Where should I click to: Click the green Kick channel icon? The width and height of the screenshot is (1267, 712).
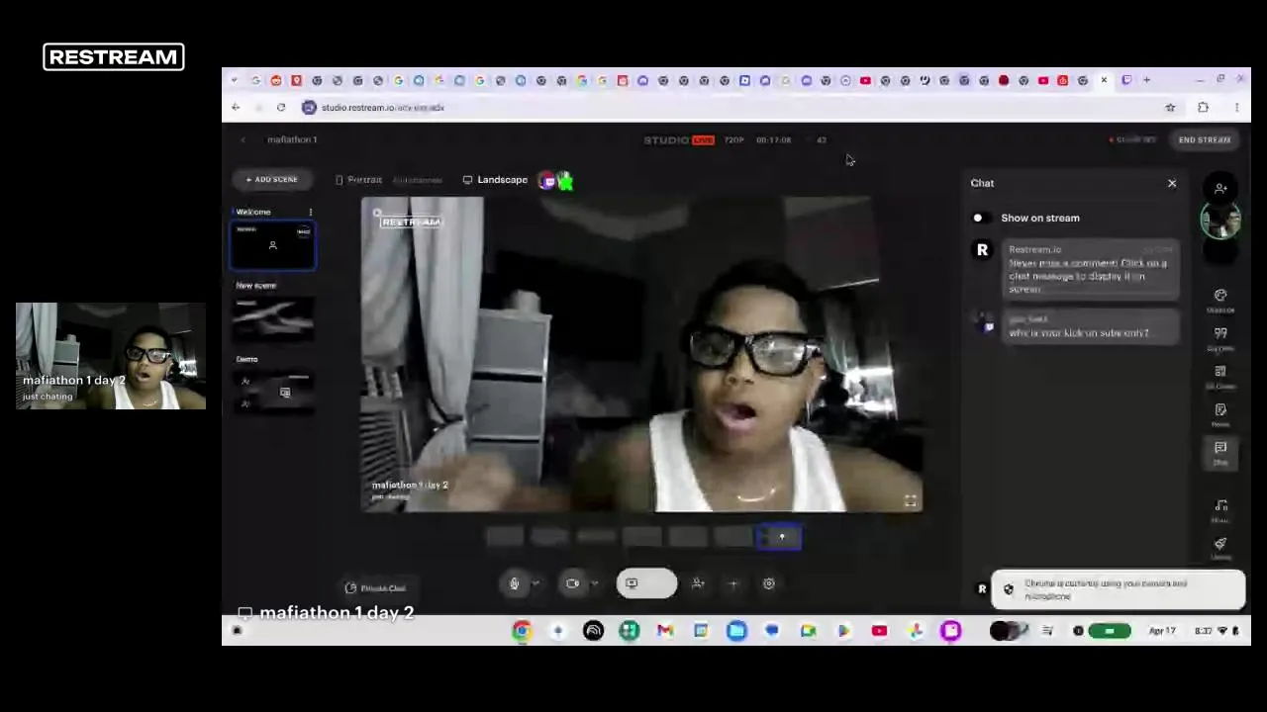(565, 180)
